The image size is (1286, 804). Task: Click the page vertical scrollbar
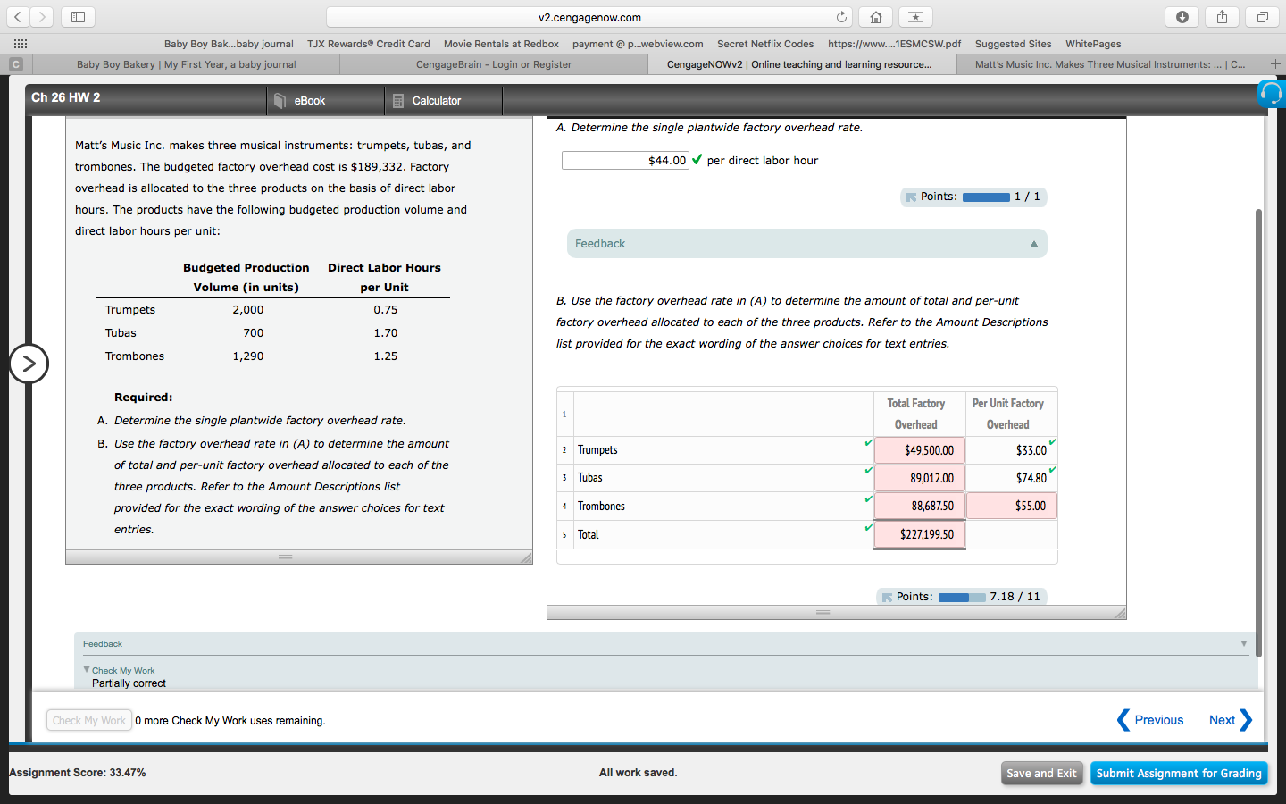click(x=1258, y=433)
